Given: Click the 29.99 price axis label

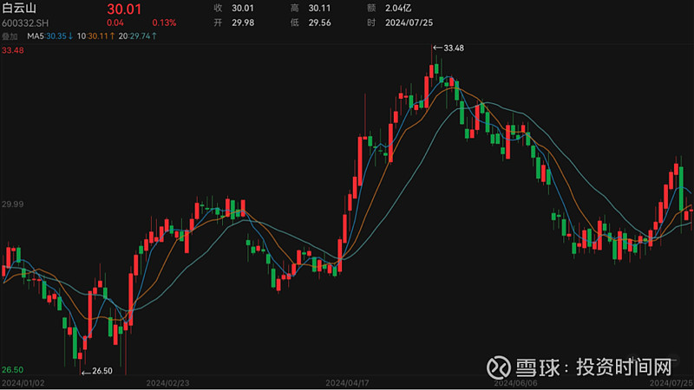Looking at the screenshot, I should click(13, 205).
